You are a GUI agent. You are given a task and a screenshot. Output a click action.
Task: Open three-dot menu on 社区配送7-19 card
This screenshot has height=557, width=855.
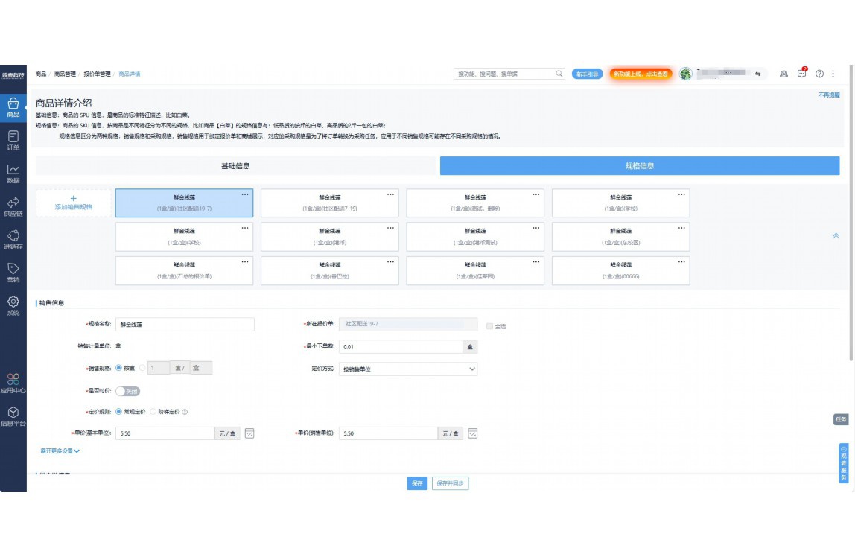(390, 194)
